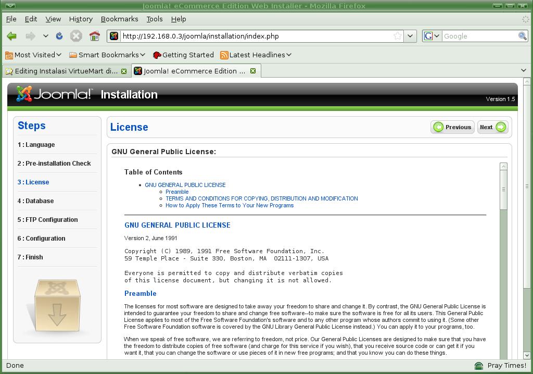The width and height of the screenshot is (533, 374).
Task: Click the Joomla installer box image
Action: (x=57, y=306)
